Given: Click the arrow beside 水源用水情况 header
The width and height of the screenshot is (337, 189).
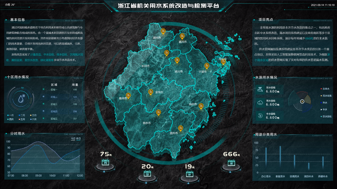Looking at the screenshot, I should click(254, 77).
